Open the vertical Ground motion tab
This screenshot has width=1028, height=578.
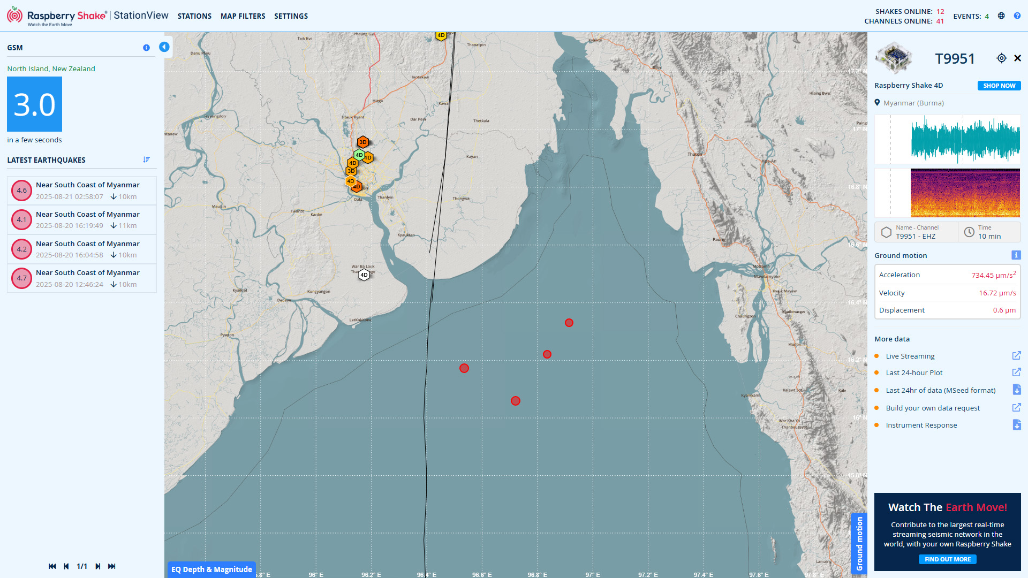859,544
